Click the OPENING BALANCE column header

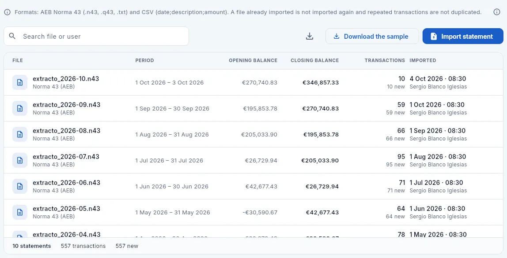click(x=253, y=60)
